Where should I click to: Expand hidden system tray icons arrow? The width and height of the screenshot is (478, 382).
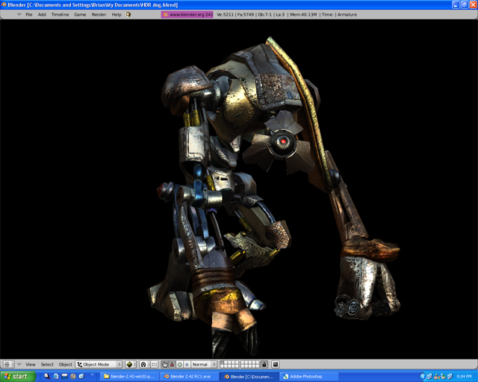tap(423, 377)
